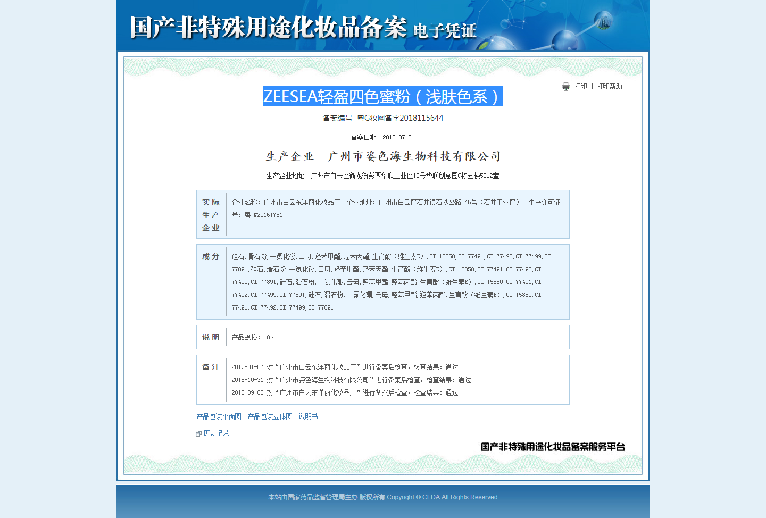Click the 产品规格 10g text
This screenshot has height=518, width=766.
253,337
